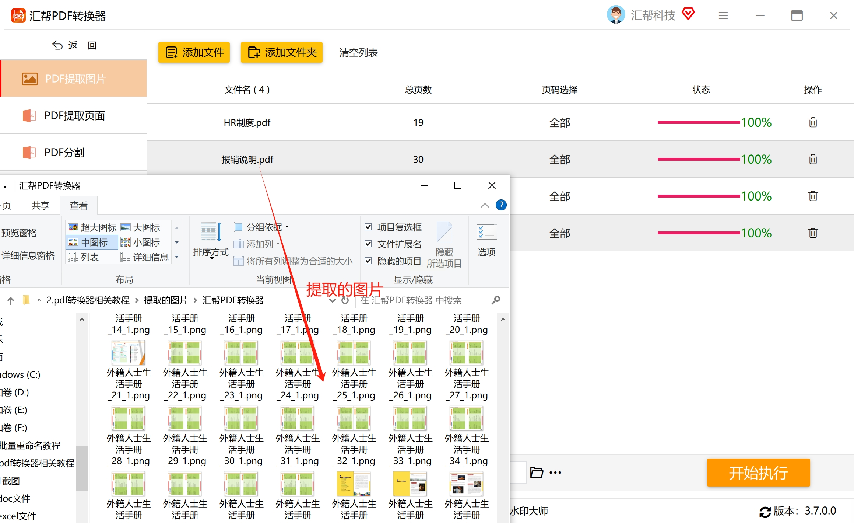Uncheck the 项目复选框 option
The width and height of the screenshot is (854, 523).
click(368, 227)
